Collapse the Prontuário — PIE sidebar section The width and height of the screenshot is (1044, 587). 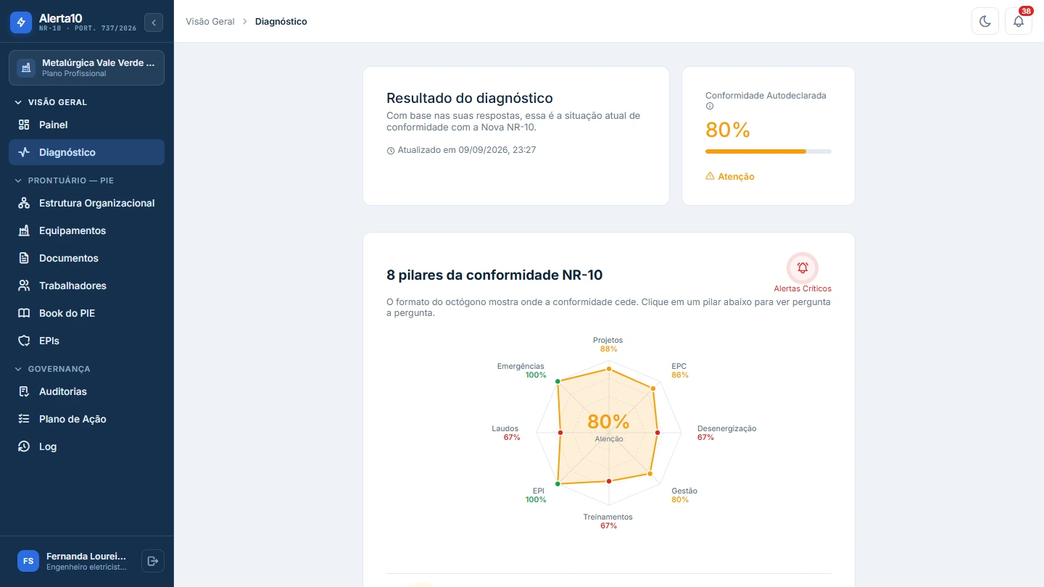65,180
